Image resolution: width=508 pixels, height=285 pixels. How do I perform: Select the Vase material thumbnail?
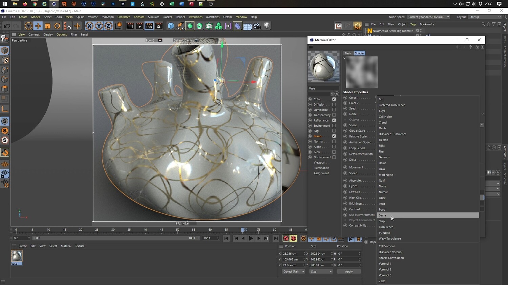pos(17,256)
